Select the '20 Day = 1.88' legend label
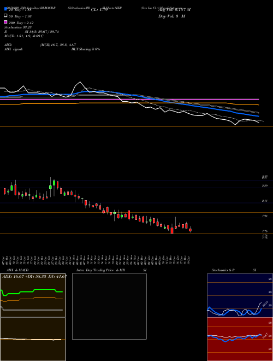 [x=20, y=10]
